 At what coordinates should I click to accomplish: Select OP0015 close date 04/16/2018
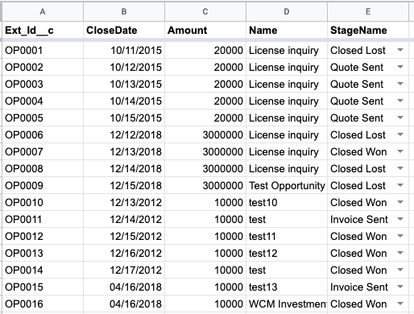[x=124, y=287]
